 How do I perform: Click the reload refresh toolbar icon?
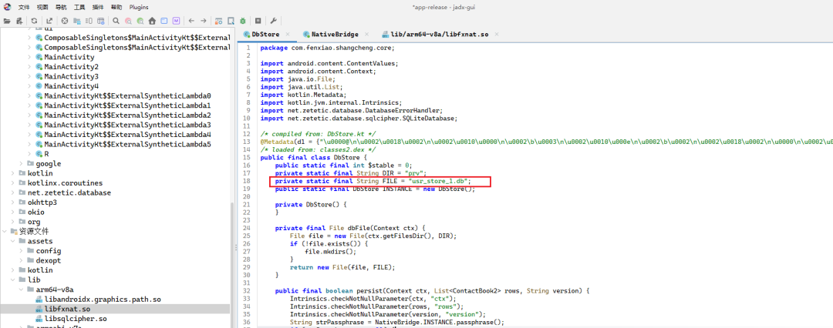coord(35,21)
